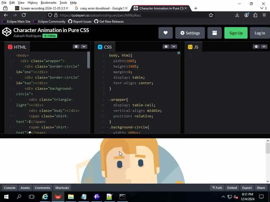Open the File menu
Screen dimensions: 270x202
point(4,3)
